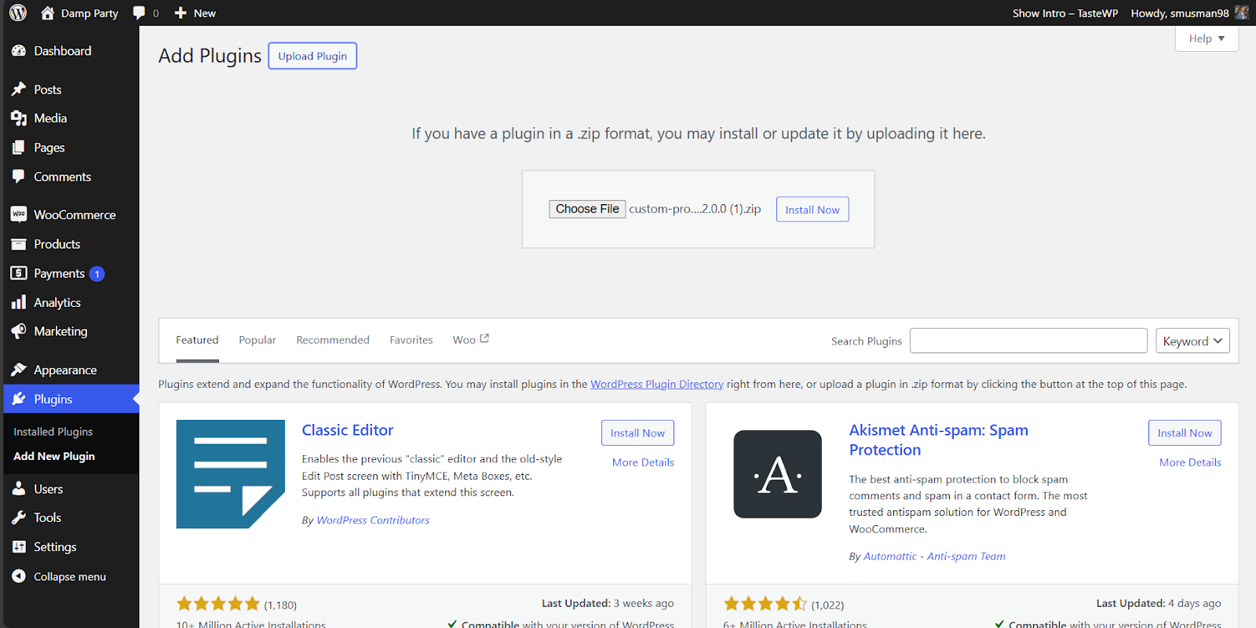Screen dimensions: 1256x628
Task: Focus the Search Plugins input field
Action: click(x=1028, y=341)
